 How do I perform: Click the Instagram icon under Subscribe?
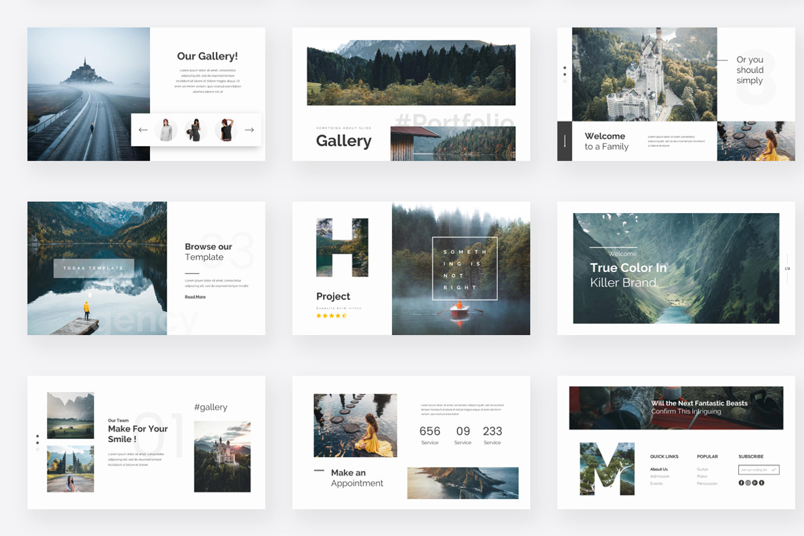pyautogui.click(x=748, y=482)
